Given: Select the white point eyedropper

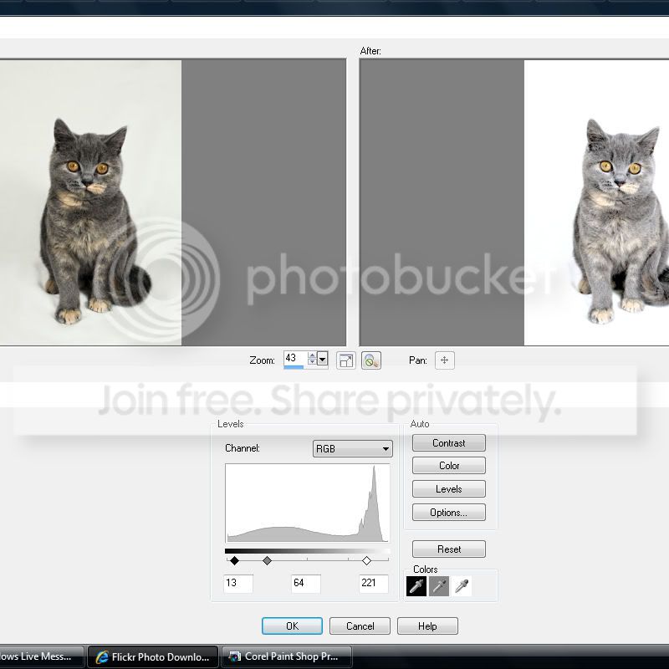Looking at the screenshot, I should pyautogui.click(x=462, y=587).
